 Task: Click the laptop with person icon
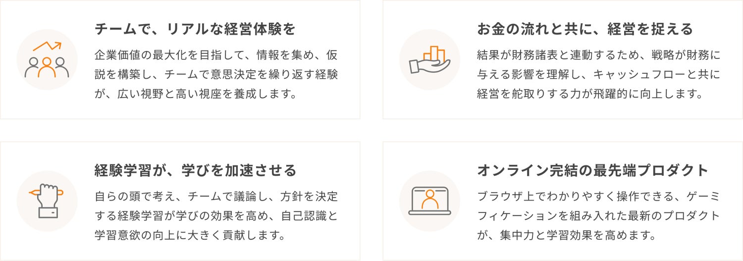coord(429,201)
